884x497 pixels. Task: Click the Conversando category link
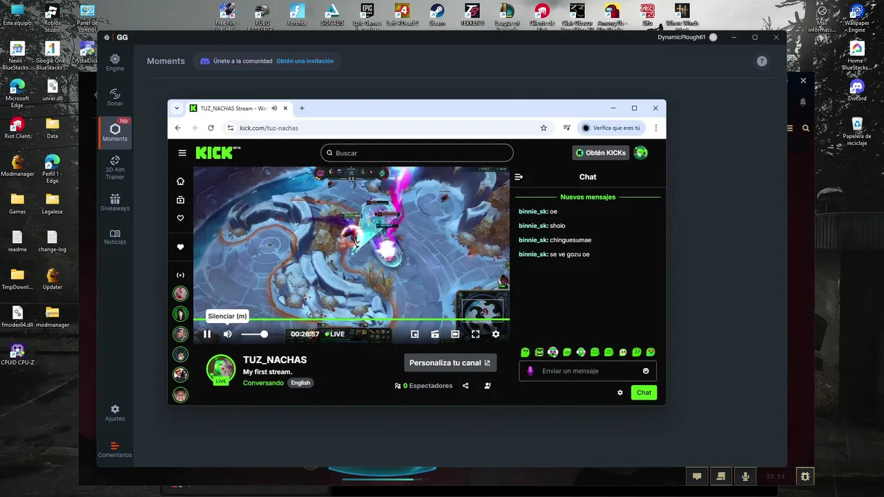coord(263,382)
